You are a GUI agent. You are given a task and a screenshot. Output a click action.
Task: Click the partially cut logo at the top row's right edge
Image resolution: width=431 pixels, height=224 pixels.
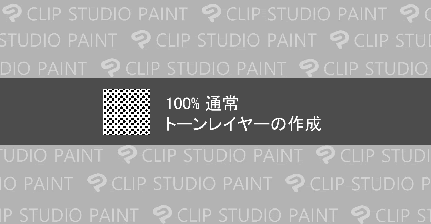(410, 14)
